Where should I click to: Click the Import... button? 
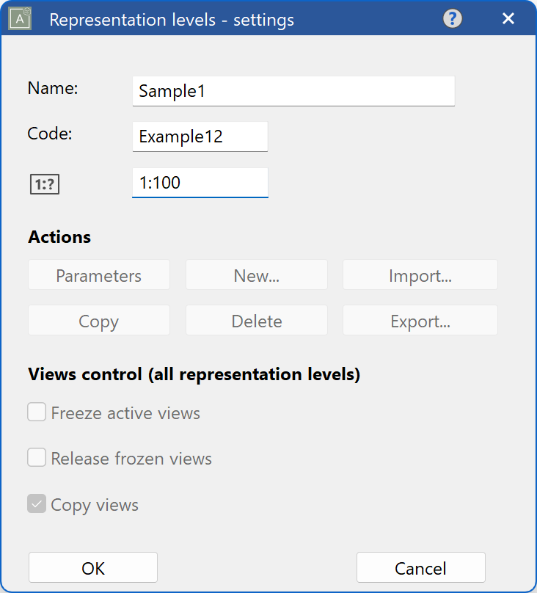[x=420, y=275]
